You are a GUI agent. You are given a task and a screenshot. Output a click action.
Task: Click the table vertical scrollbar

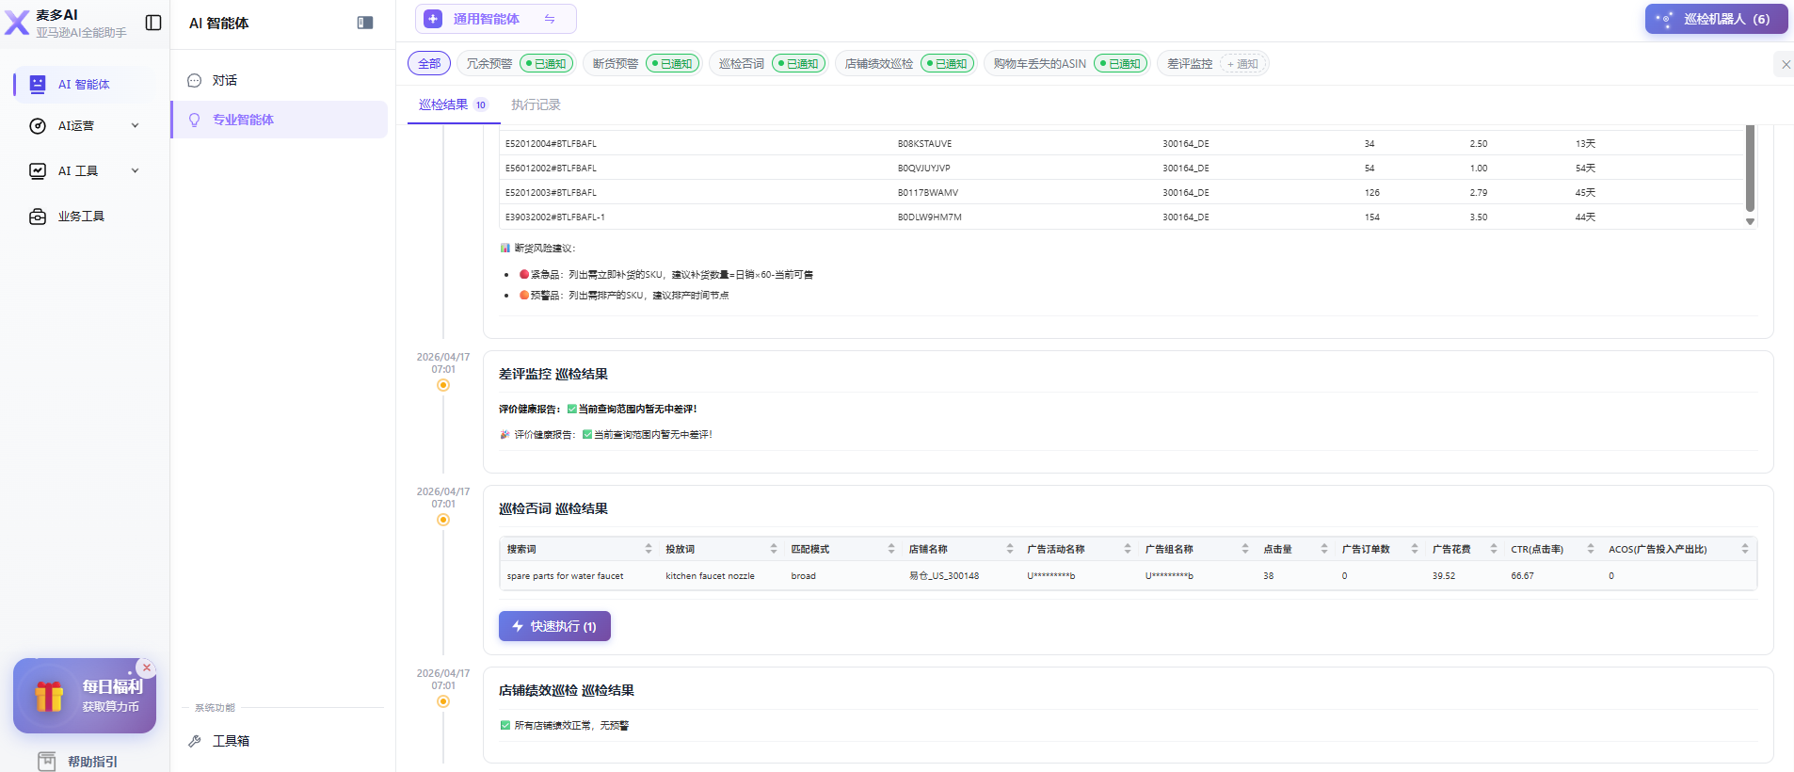1750,169
